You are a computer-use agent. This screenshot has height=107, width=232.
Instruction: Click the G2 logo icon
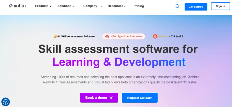coord(155,36)
